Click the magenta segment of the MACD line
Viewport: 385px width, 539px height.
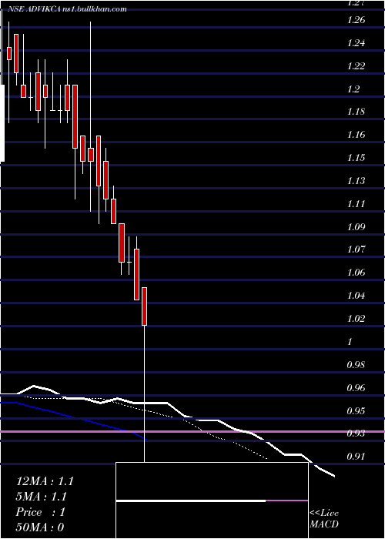[286, 500]
